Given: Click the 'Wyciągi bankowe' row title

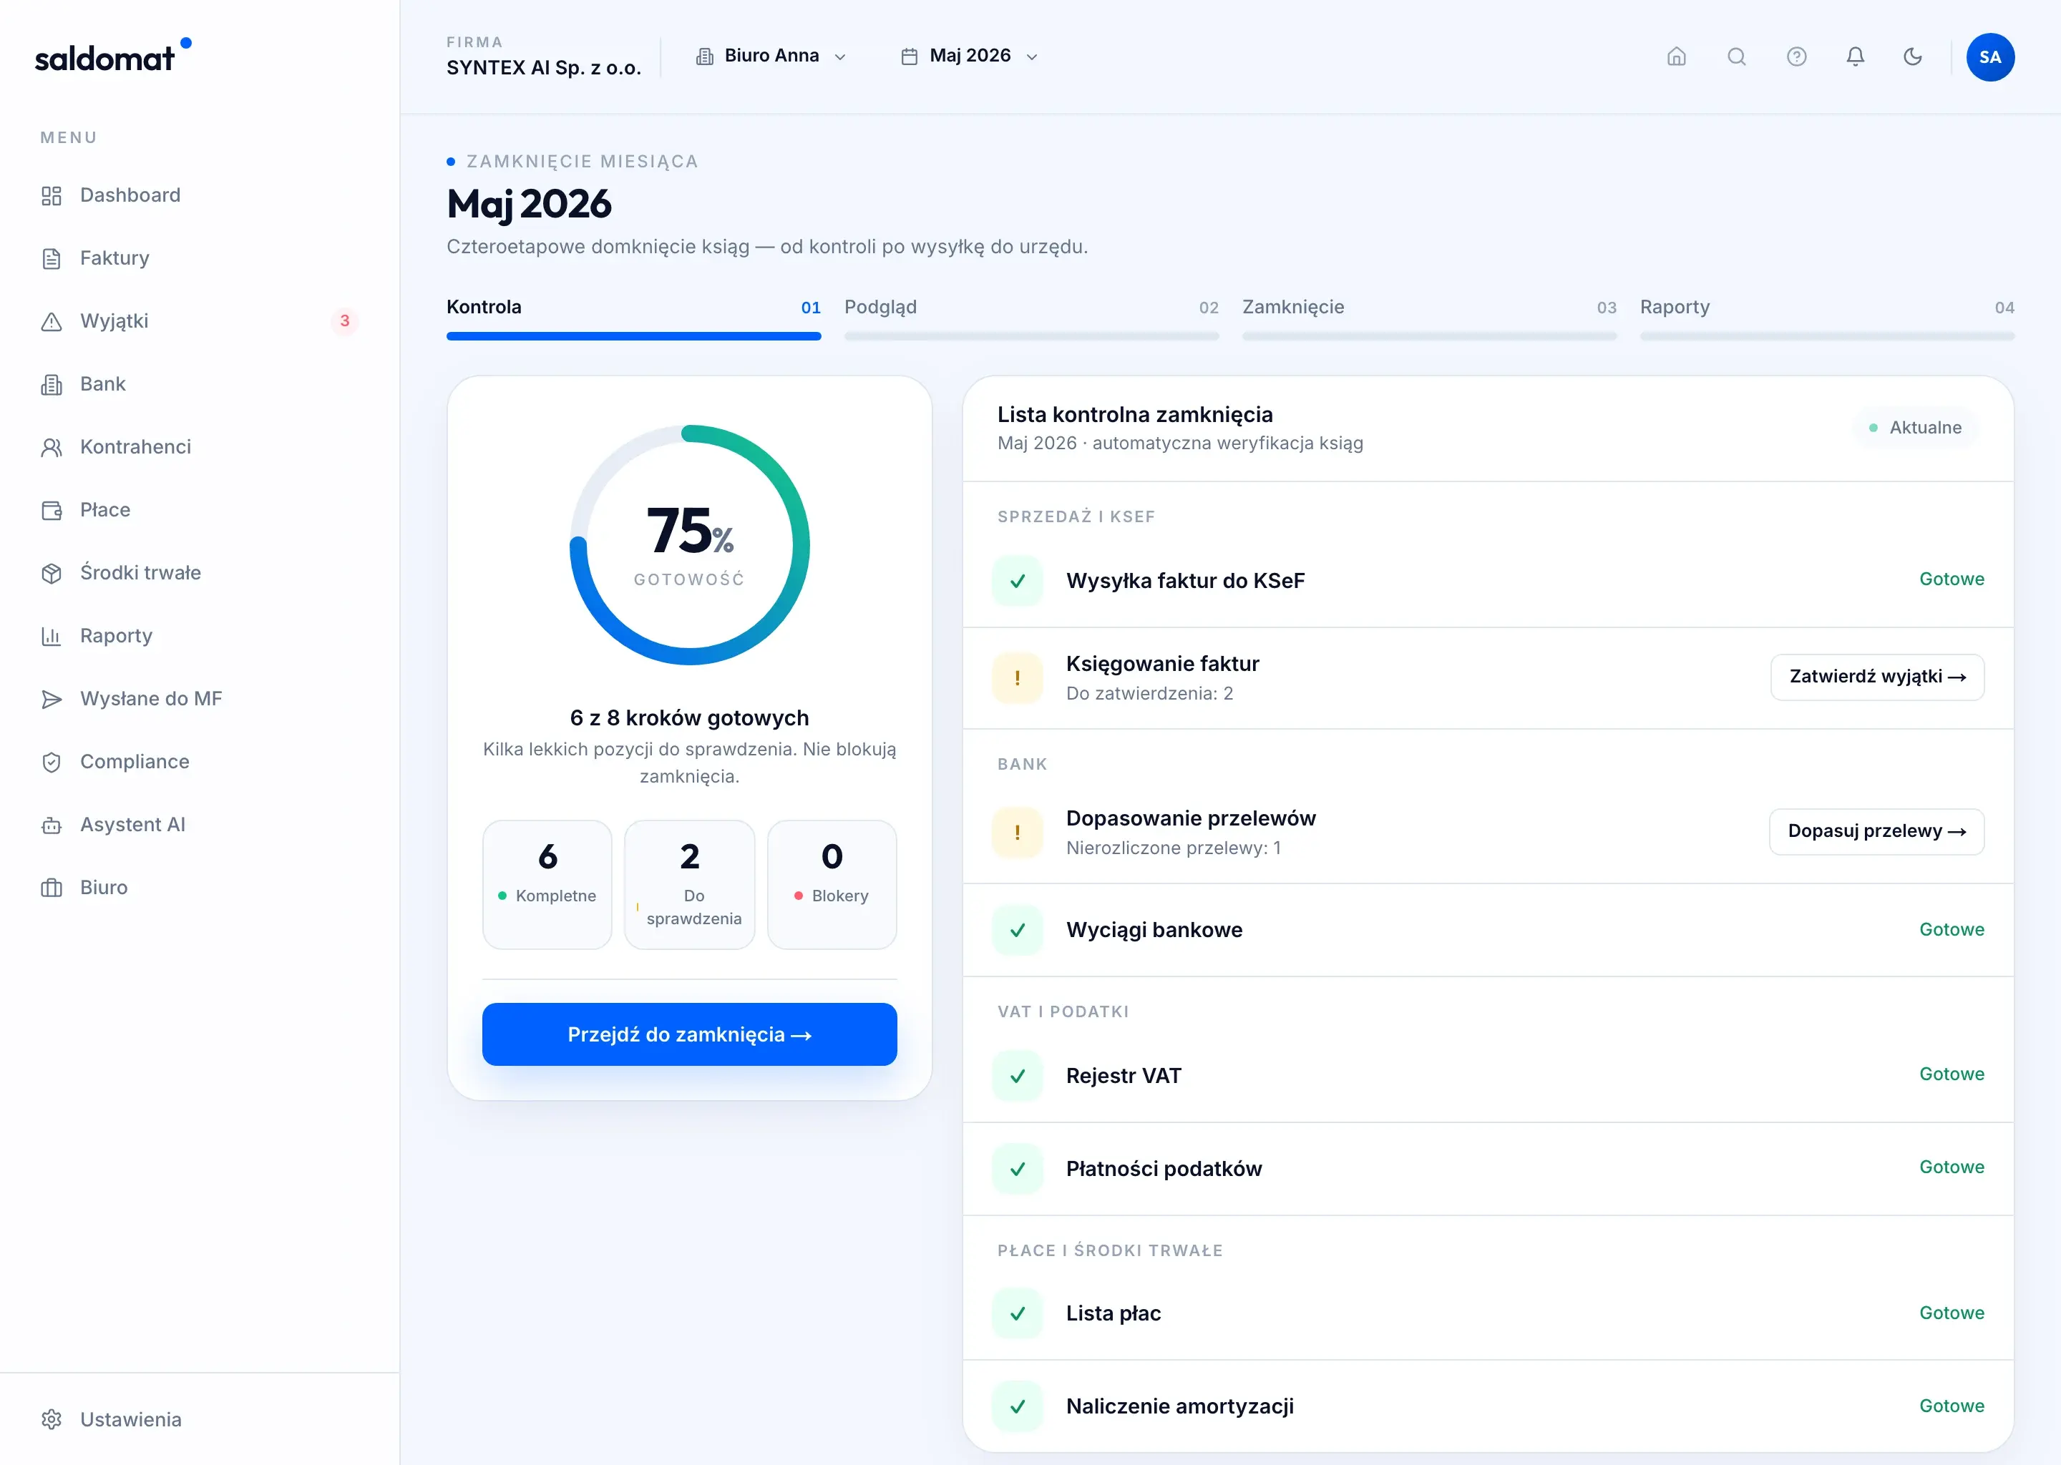Looking at the screenshot, I should 1154,930.
